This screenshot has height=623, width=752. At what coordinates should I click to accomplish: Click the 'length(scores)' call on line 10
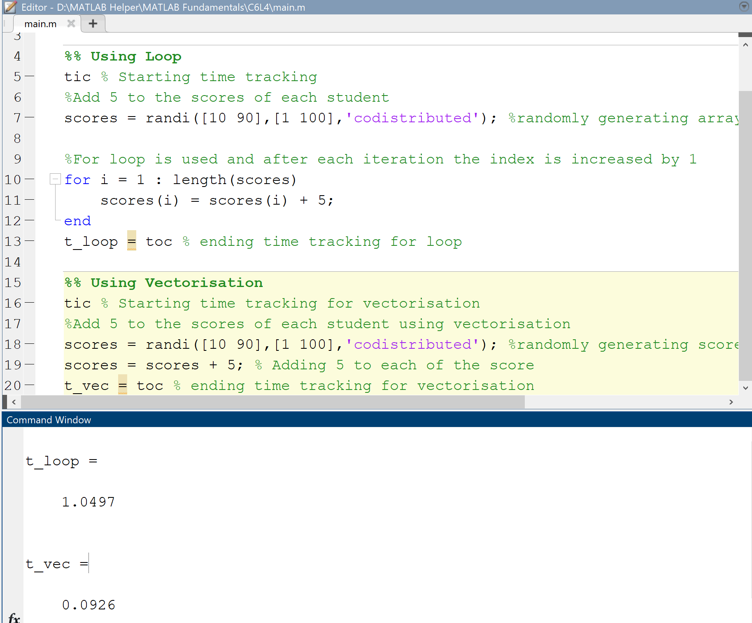point(235,180)
